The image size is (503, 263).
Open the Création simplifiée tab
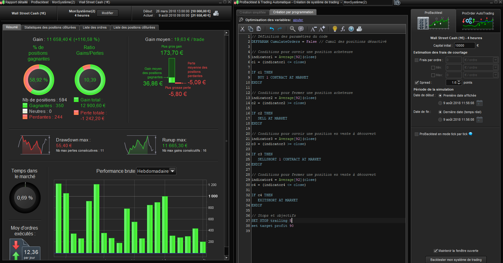click(x=253, y=12)
